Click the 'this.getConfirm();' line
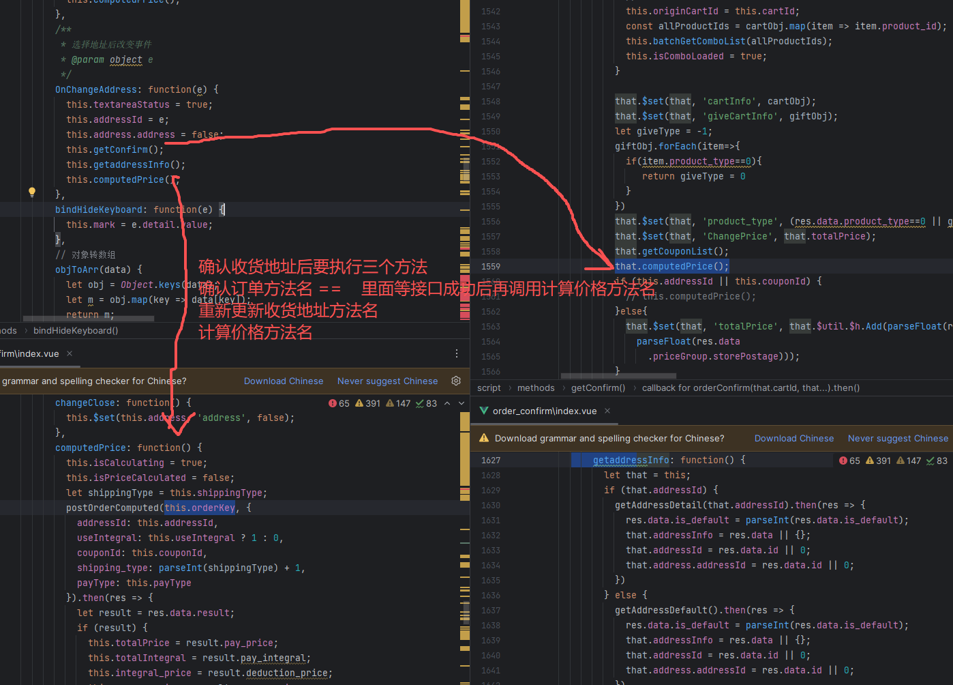Viewport: 953px width, 685px height. (115, 149)
